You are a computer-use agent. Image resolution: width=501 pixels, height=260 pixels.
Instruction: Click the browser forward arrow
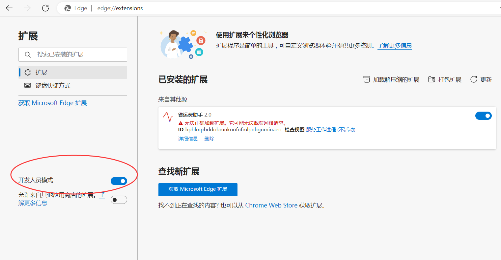click(x=27, y=8)
